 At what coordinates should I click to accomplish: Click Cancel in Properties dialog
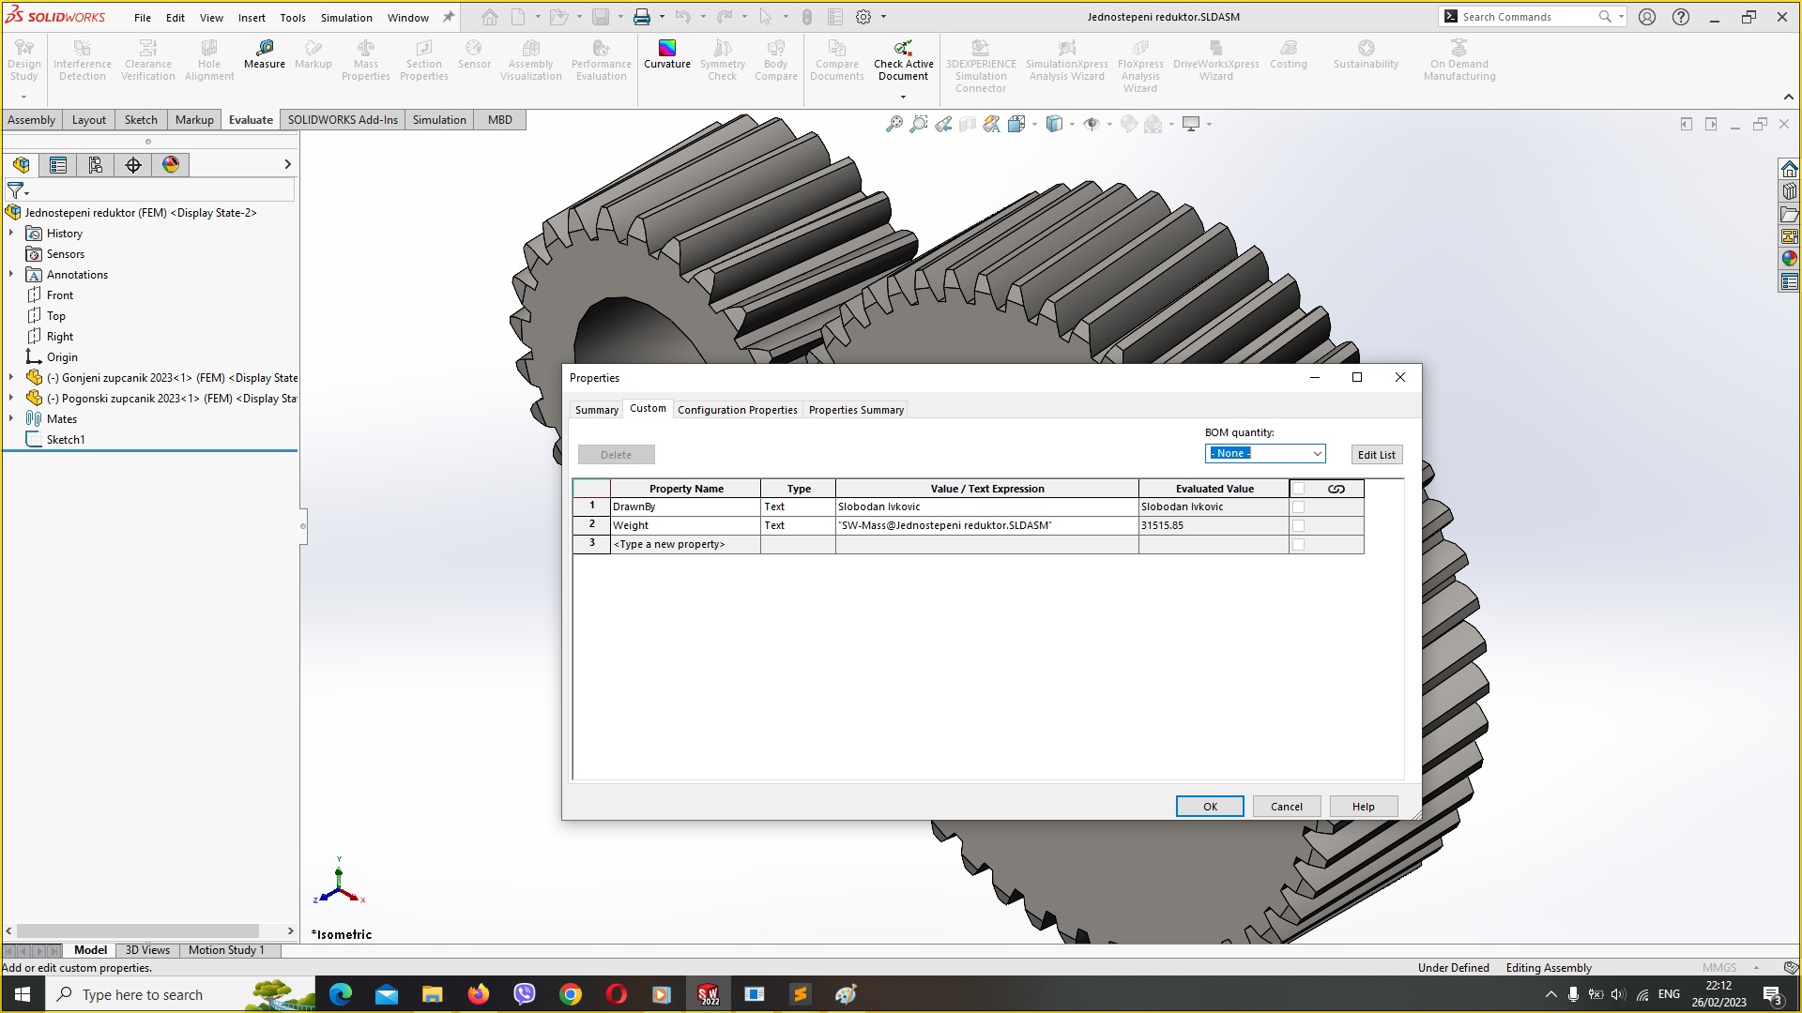click(x=1287, y=807)
